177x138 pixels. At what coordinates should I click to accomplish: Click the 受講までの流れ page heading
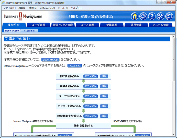click(x=17, y=39)
